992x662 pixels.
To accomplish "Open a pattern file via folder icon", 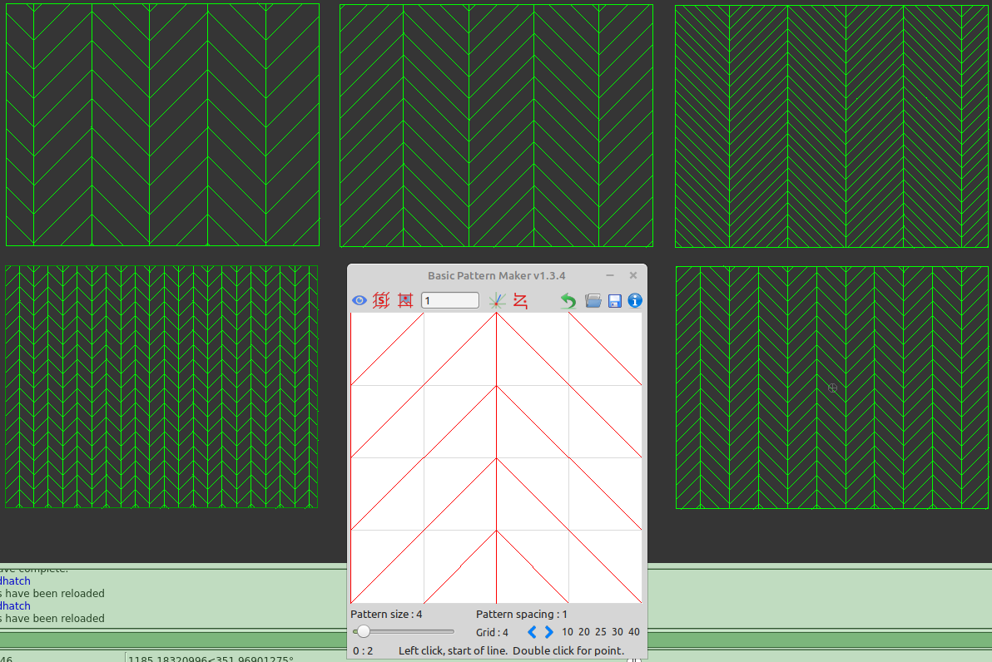I will click(593, 300).
